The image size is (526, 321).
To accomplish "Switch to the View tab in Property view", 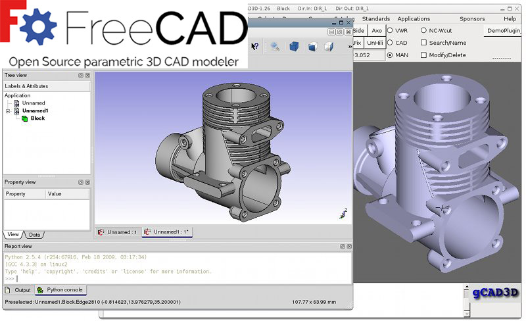I will click(x=13, y=234).
